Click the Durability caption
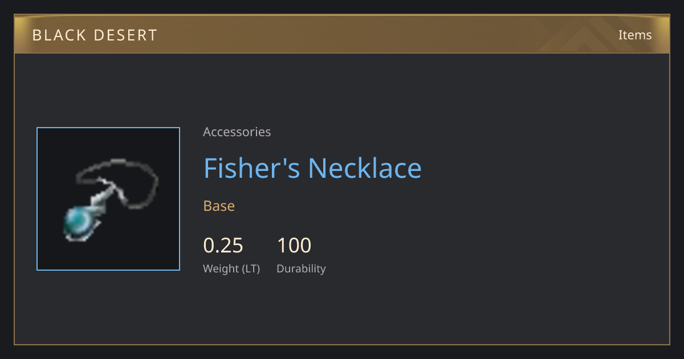 pyautogui.click(x=301, y=268)
